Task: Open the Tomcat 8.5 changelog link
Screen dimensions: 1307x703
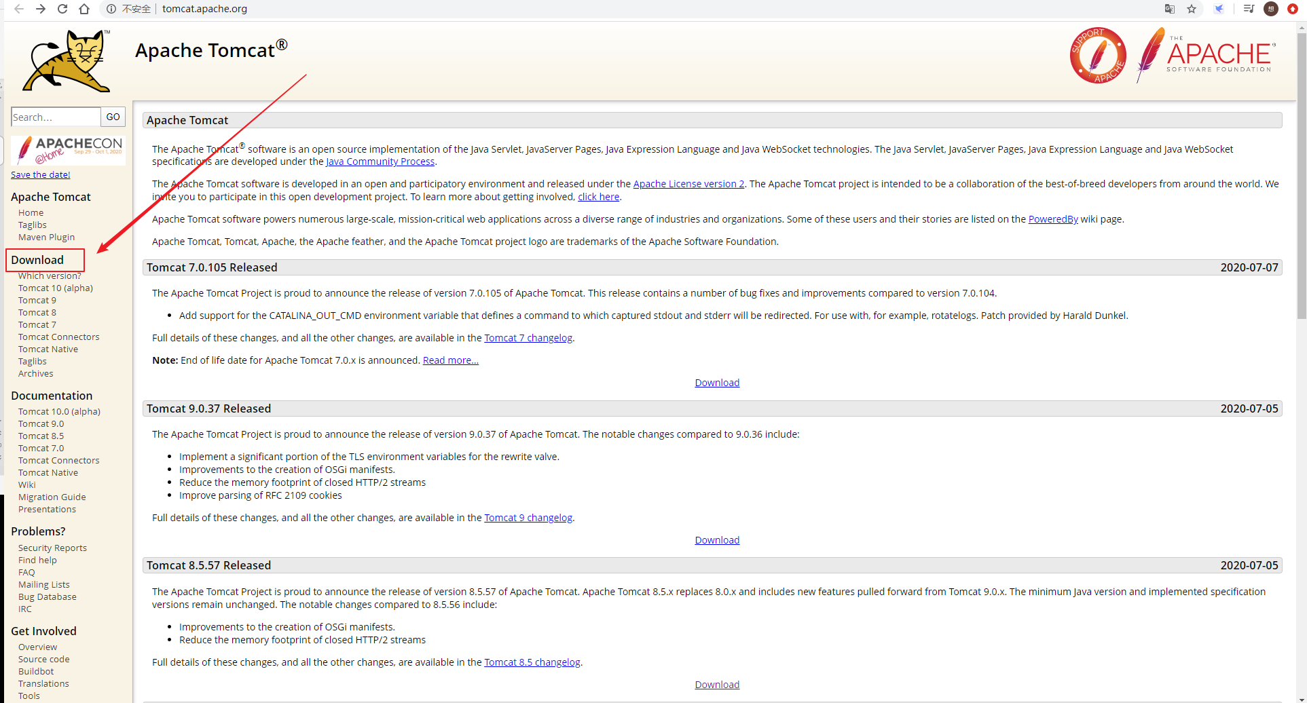Action: (532, 662)
